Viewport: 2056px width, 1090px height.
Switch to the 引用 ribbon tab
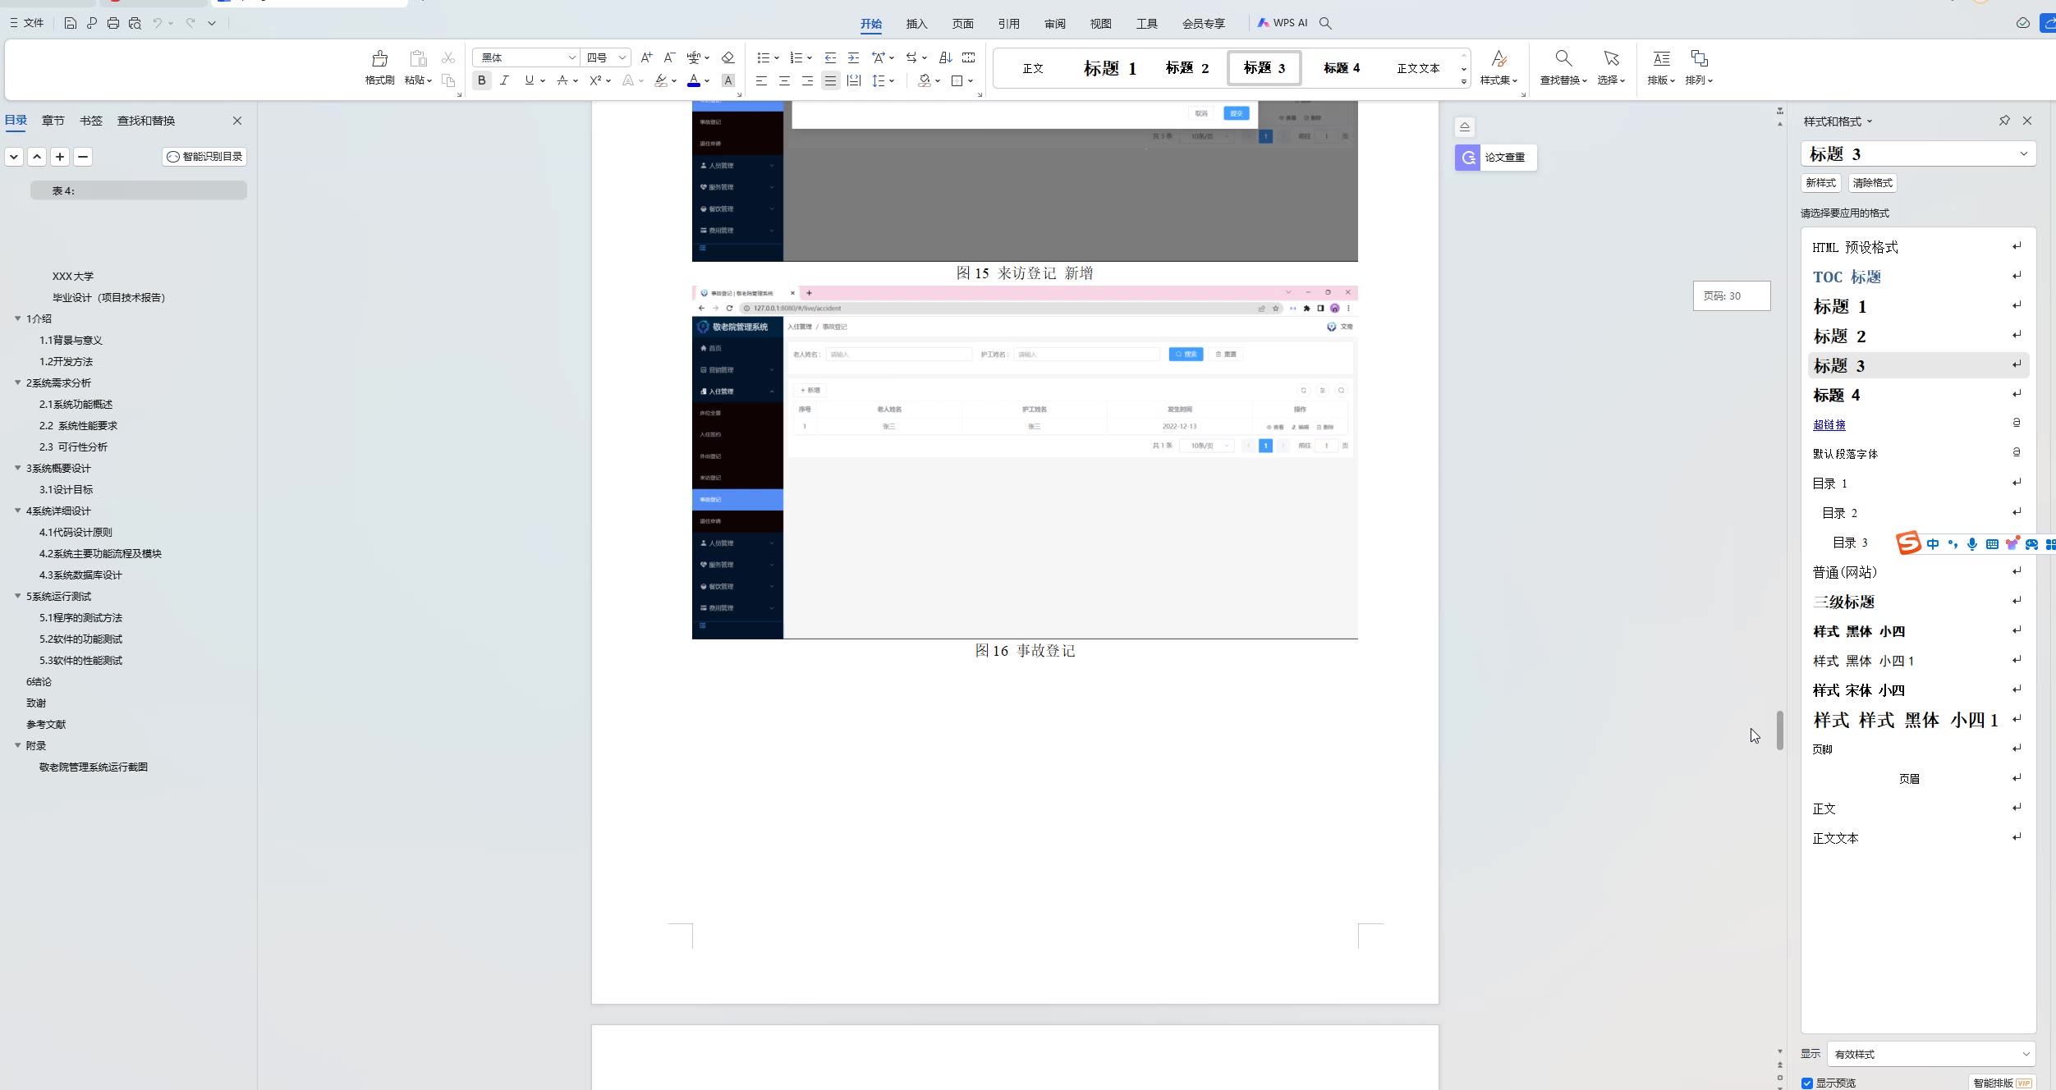point(1008,24)
